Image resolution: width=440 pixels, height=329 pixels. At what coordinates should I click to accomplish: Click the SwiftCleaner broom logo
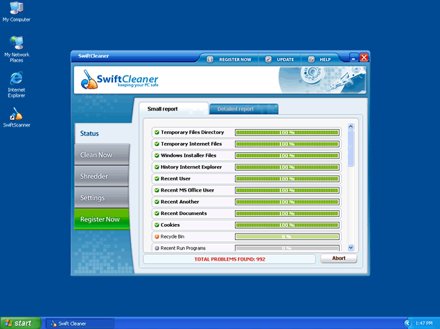[x=88, y=82]
